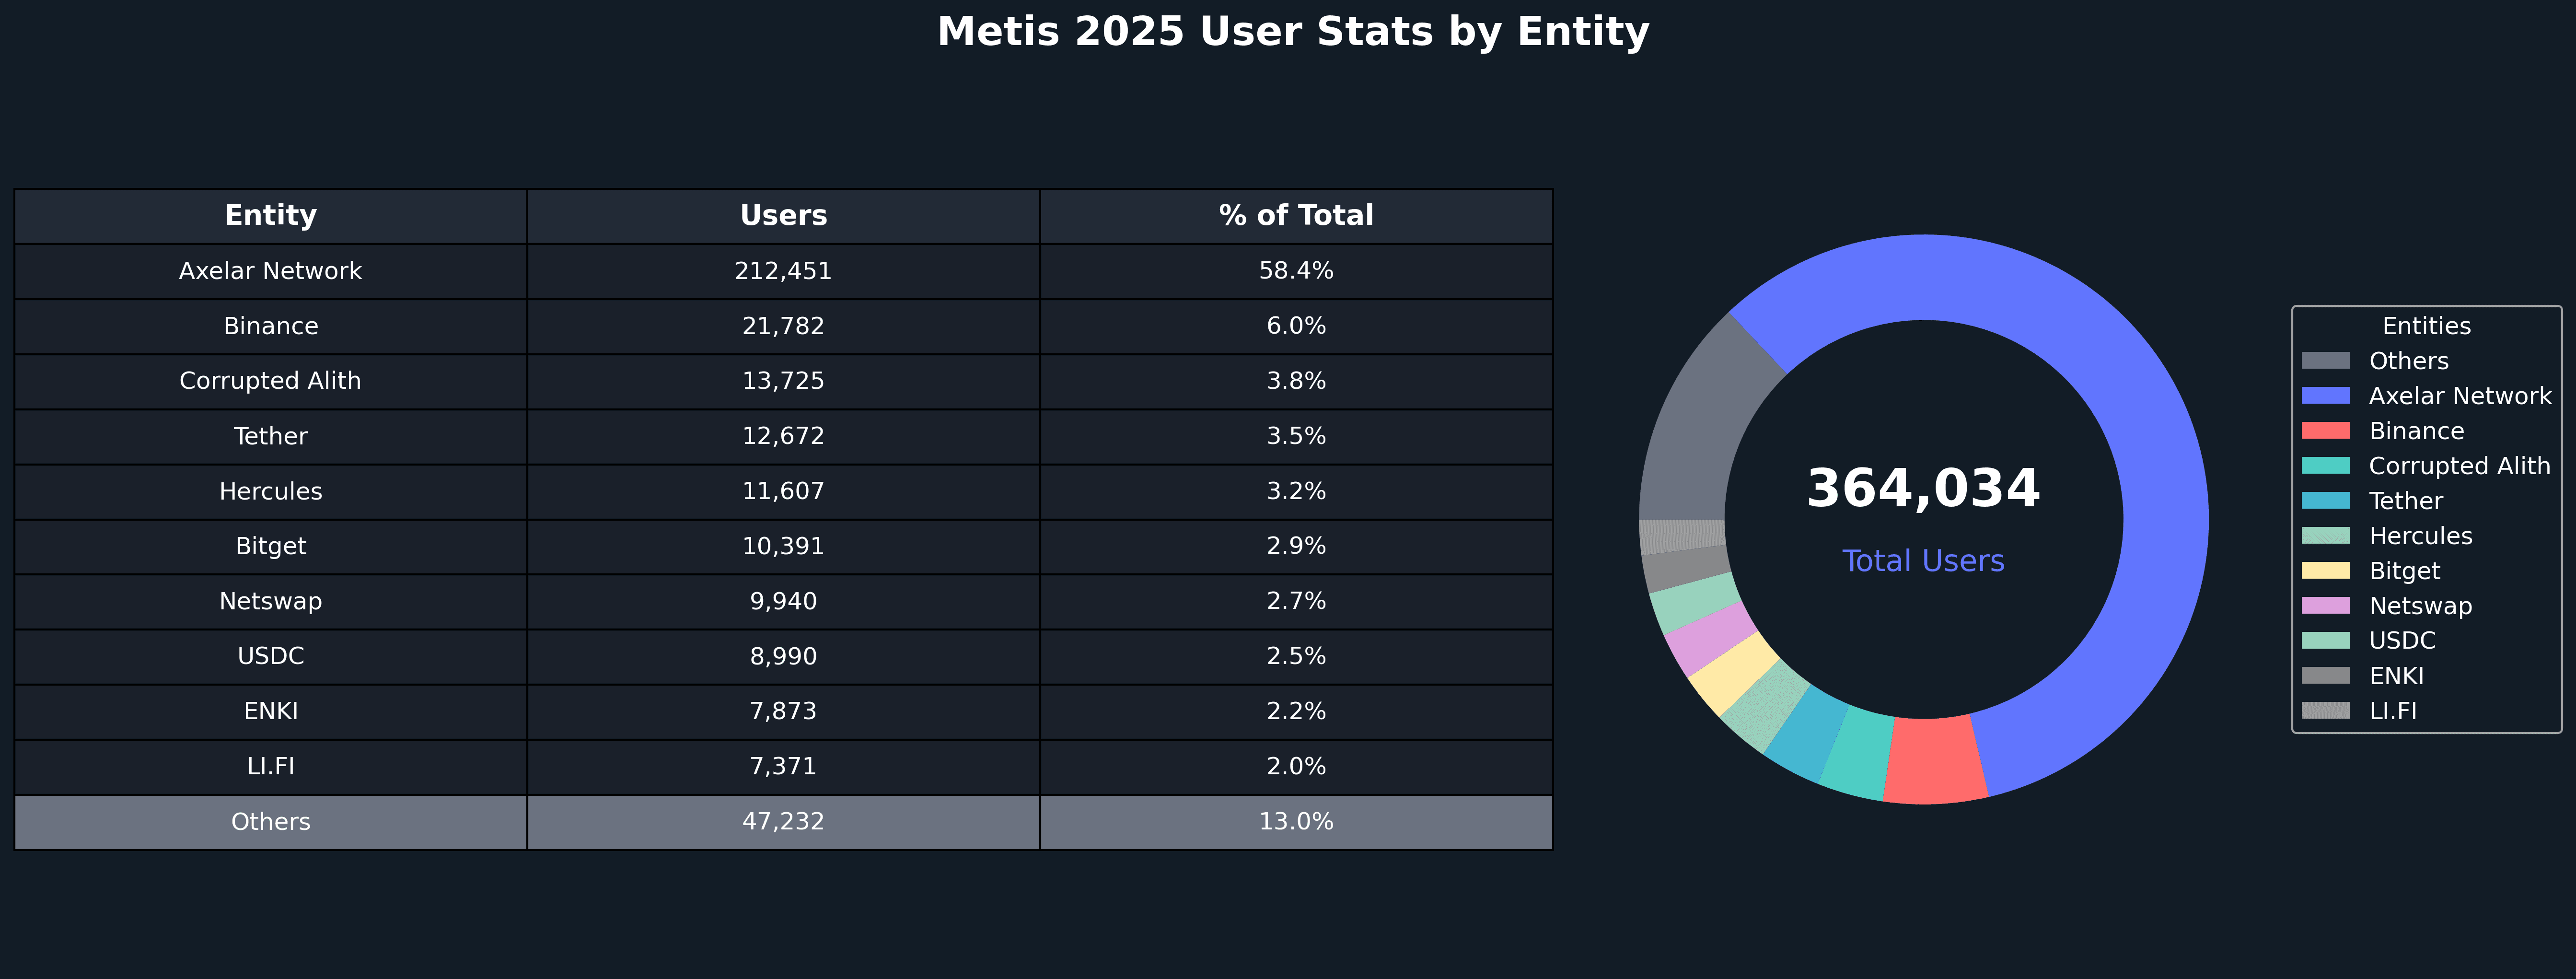
Task: Click the Entity column header
Action: pyautogui.click(x=270, y=216)
